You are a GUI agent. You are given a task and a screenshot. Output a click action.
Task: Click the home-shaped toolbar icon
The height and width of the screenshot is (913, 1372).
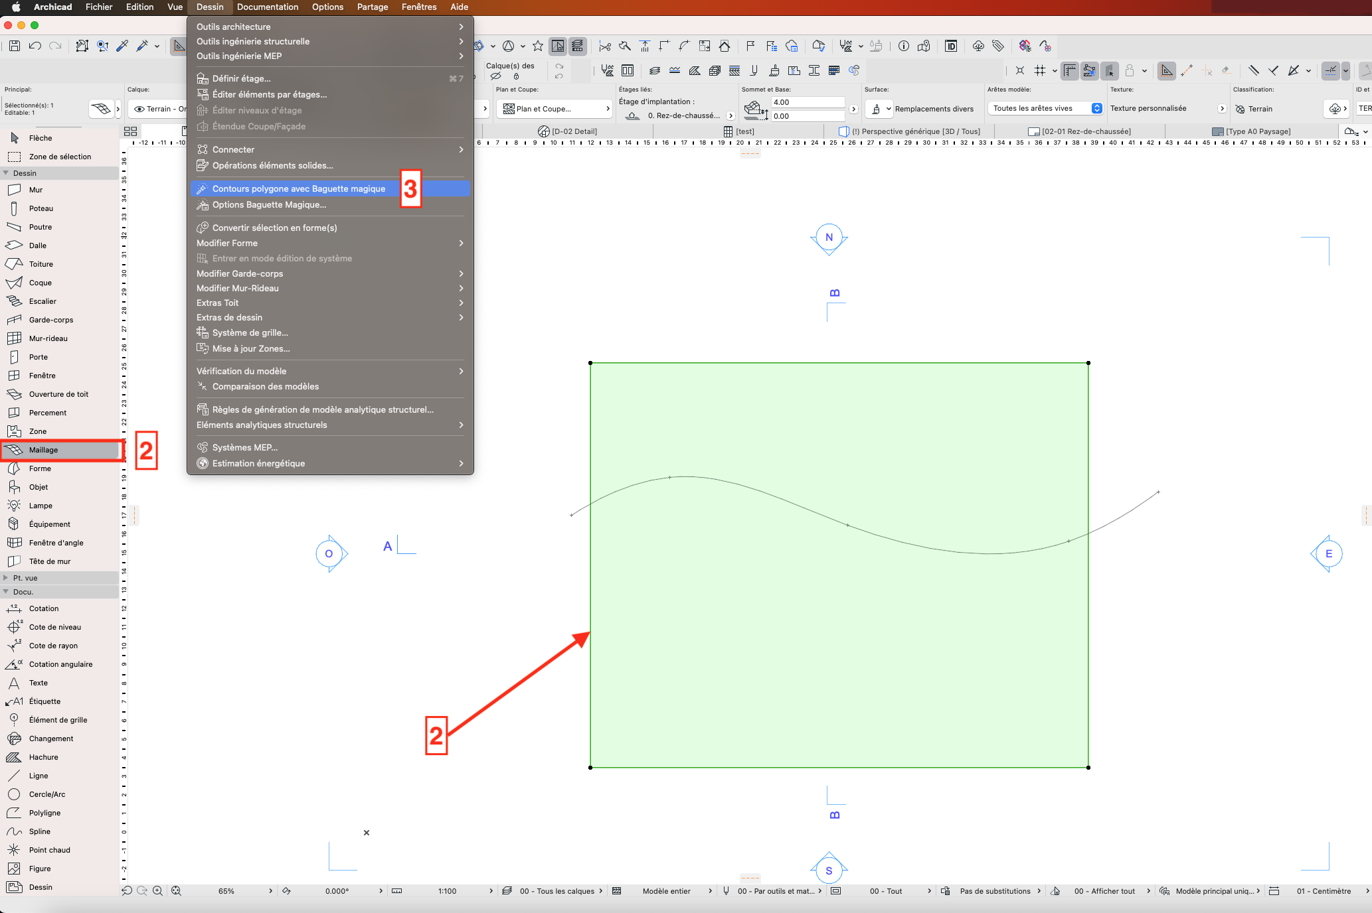pos(725,46)
